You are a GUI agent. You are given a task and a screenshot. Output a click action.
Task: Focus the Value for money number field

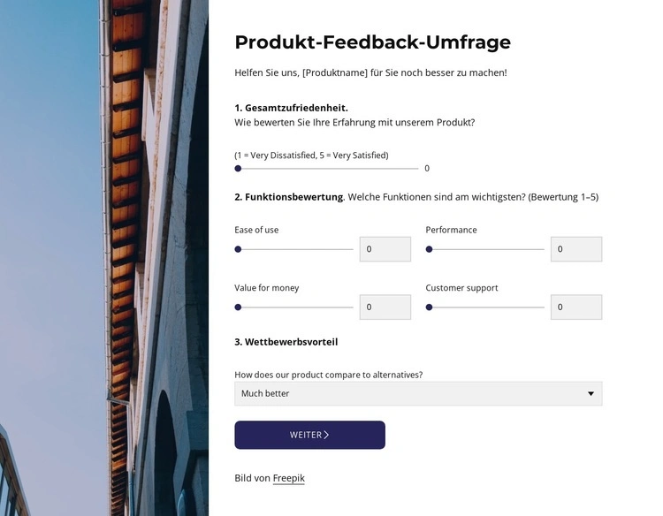tap(385, 307)
